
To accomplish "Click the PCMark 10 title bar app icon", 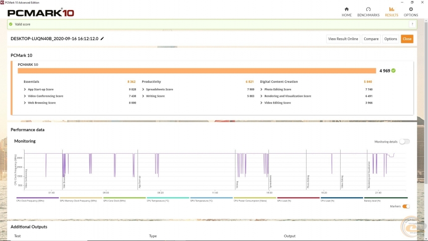I will pyautogui.click(x=2, y=3).
